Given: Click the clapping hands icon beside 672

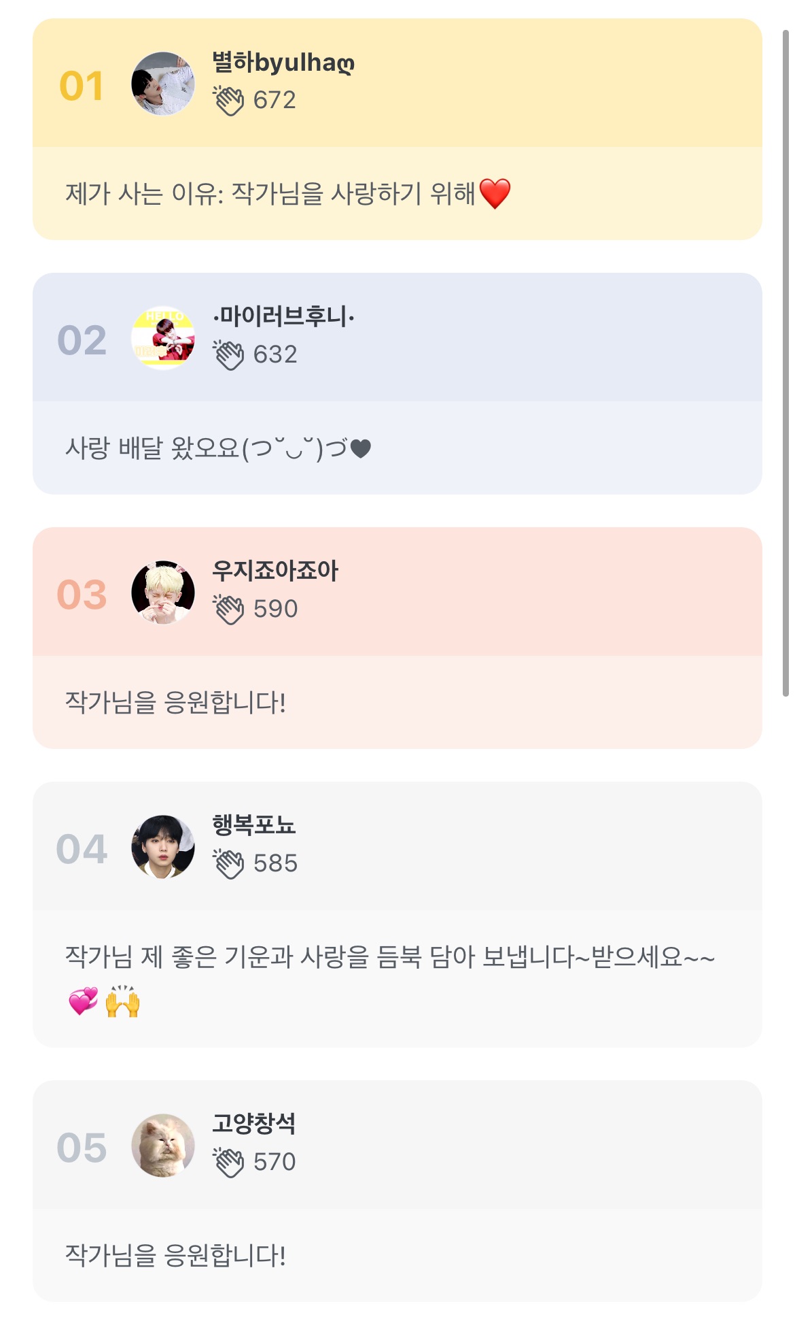Looking at the screenshot, I should pyautogui.click(x=228, y=101).
